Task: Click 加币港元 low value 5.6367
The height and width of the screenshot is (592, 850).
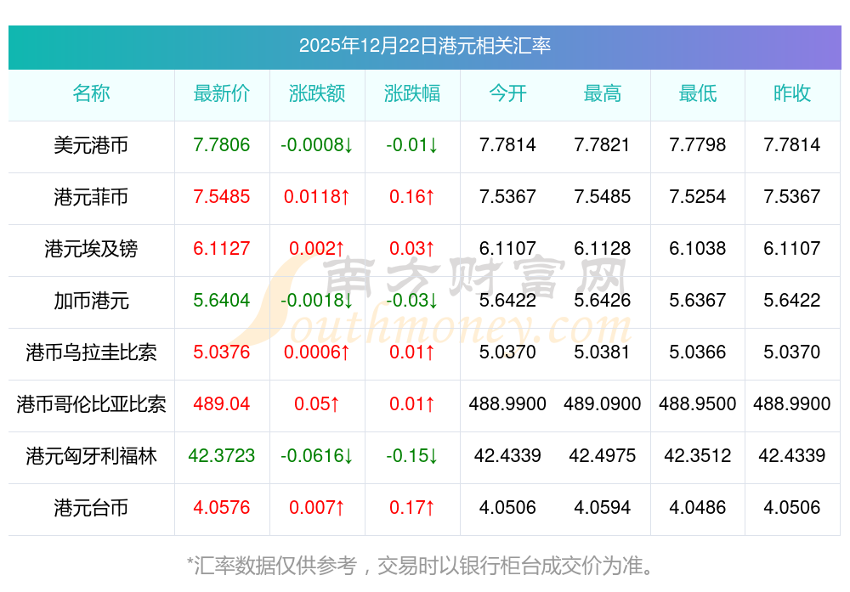Action: pyautogui.click(x=698, y=300)
